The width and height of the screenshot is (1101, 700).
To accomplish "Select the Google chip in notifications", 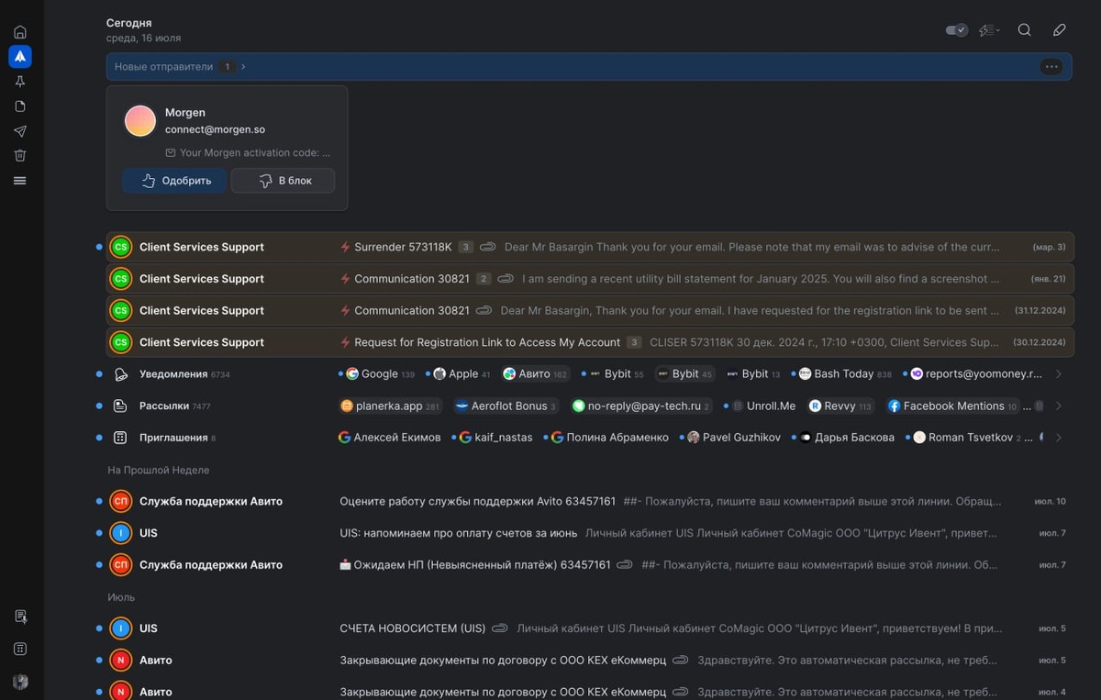I will pyautogui.click(x=380, y=374).
